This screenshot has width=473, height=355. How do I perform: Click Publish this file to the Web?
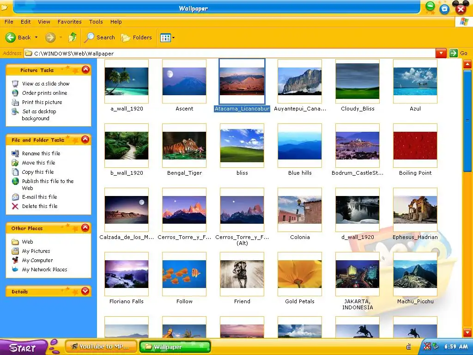48,184
